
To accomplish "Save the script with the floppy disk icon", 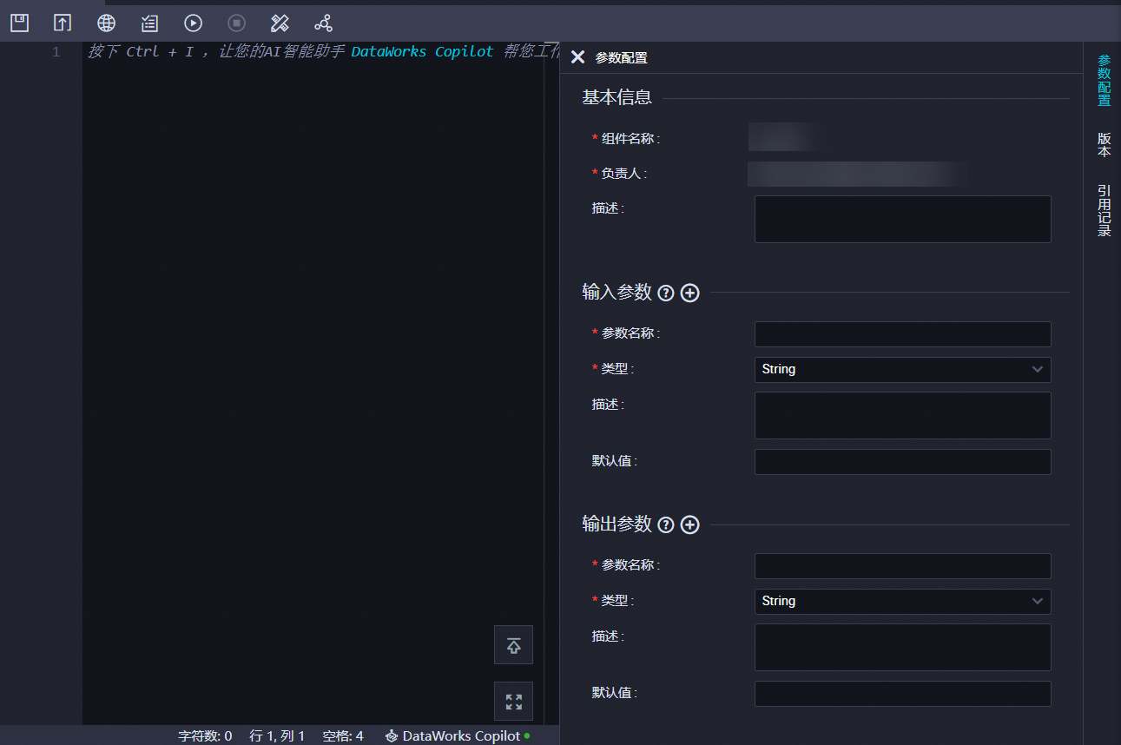I will pos(19,23).
